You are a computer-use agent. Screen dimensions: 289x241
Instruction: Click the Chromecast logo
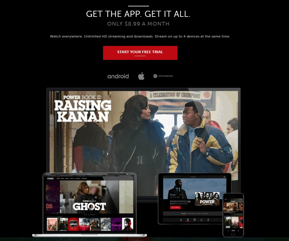(163, 76)
